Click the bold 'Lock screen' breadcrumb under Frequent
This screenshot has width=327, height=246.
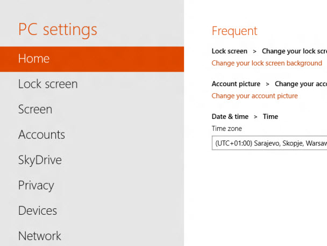[x=230, y=51]
